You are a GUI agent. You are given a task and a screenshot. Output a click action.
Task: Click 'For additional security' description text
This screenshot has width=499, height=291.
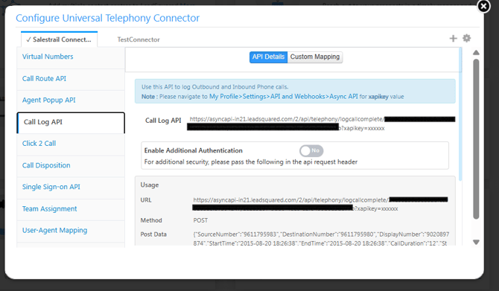251,162
